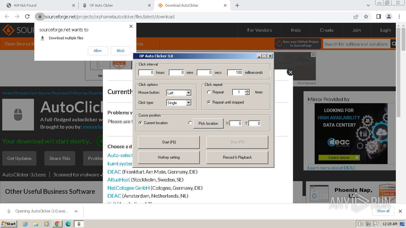Click the Join link in header
The height and width of the screenshot is (228, 406).
[x=357, y=30]
